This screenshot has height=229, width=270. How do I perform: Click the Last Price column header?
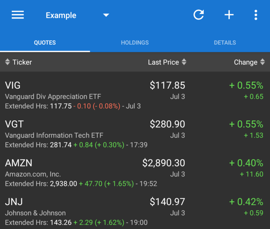(x=163, y=62)
